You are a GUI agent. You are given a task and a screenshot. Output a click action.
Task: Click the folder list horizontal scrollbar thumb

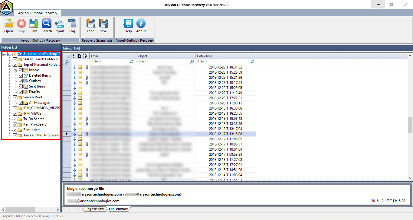click(x=20, y=209)
